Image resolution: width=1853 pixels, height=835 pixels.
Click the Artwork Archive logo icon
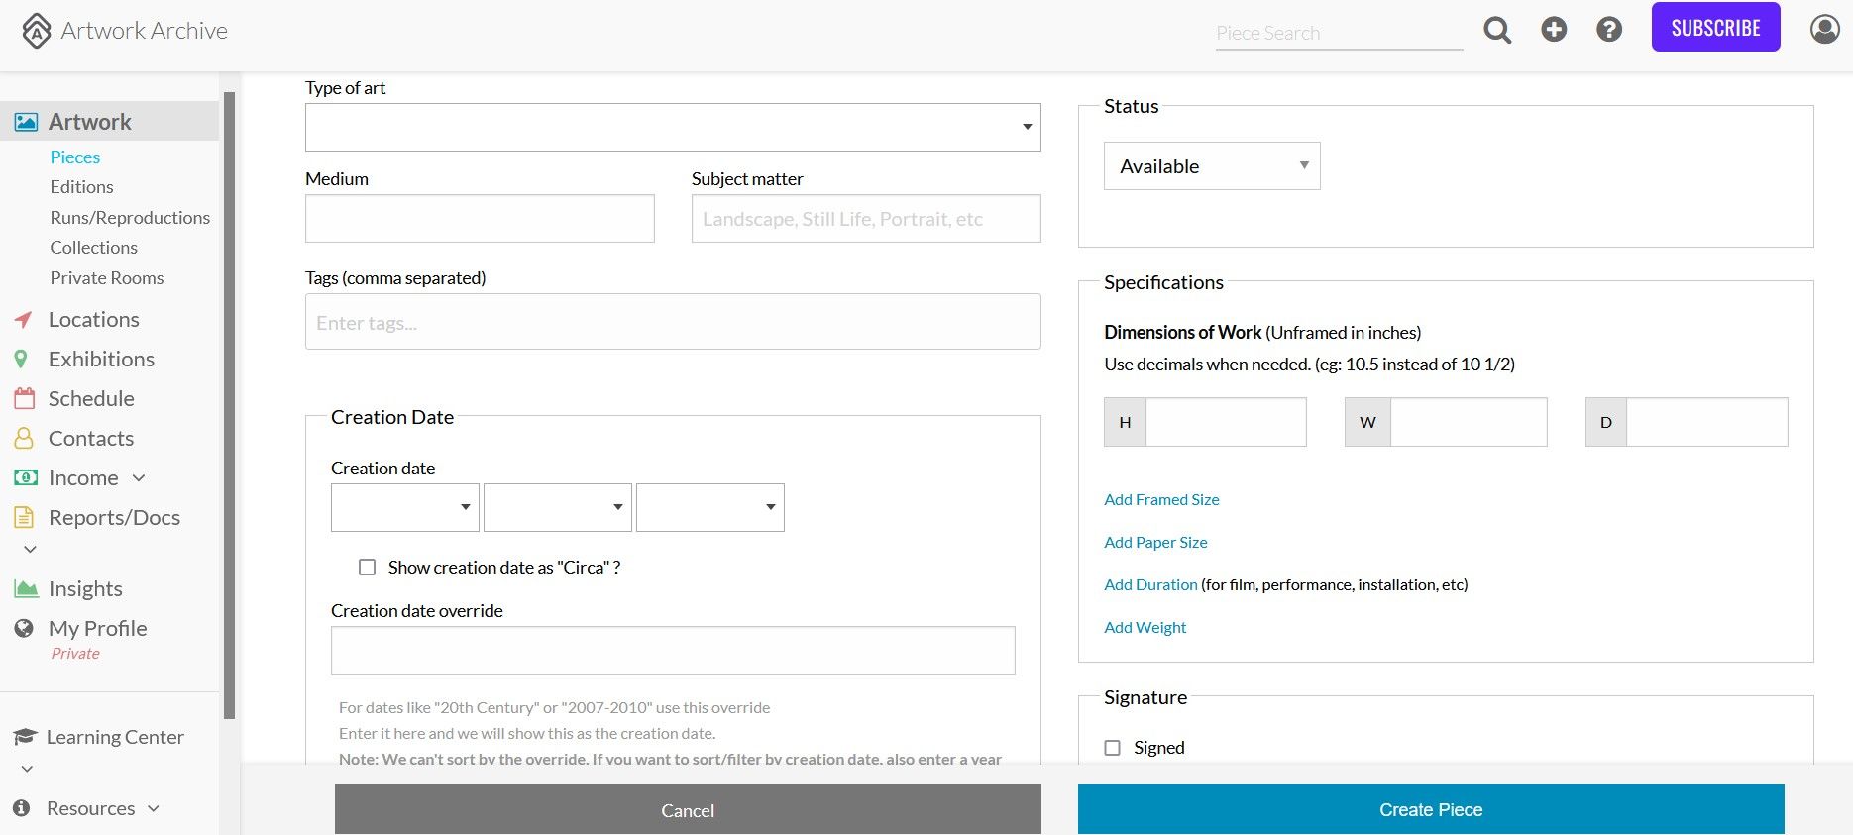point(37,31)
